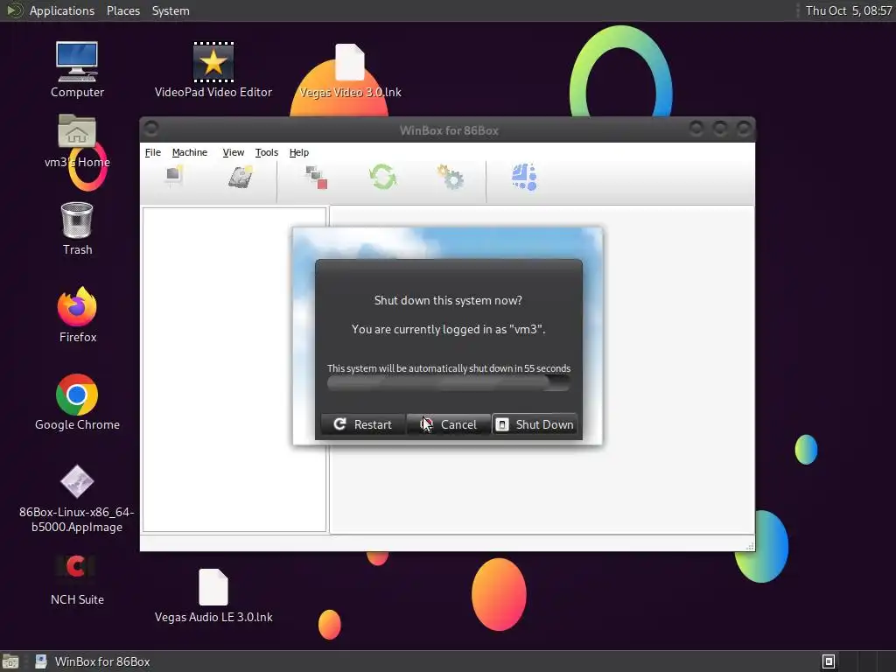Click the gears configuration toolbar icon
896x672 pixels.
click(x=451, y=177)
